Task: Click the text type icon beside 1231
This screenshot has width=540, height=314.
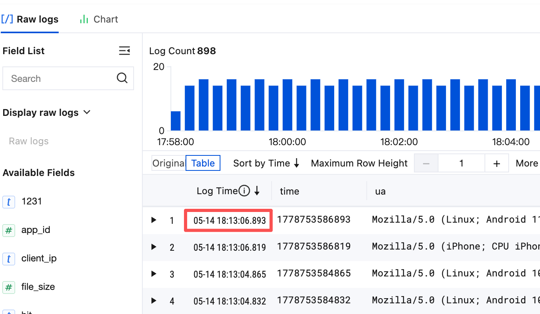Action: pyautogui.click(x=9, y=202)
